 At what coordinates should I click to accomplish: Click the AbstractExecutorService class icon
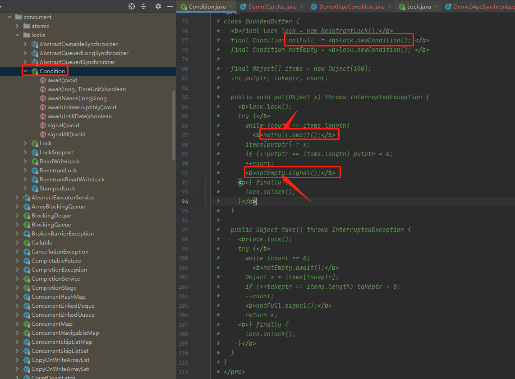[27, 198]
